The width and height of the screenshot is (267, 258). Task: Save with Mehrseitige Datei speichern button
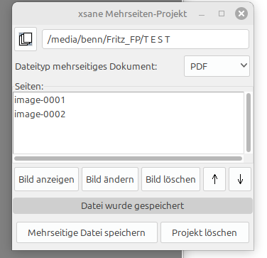(x=87, y=232)
